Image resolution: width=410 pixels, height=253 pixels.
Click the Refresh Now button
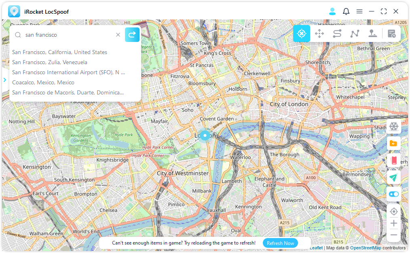click(280, 243)
